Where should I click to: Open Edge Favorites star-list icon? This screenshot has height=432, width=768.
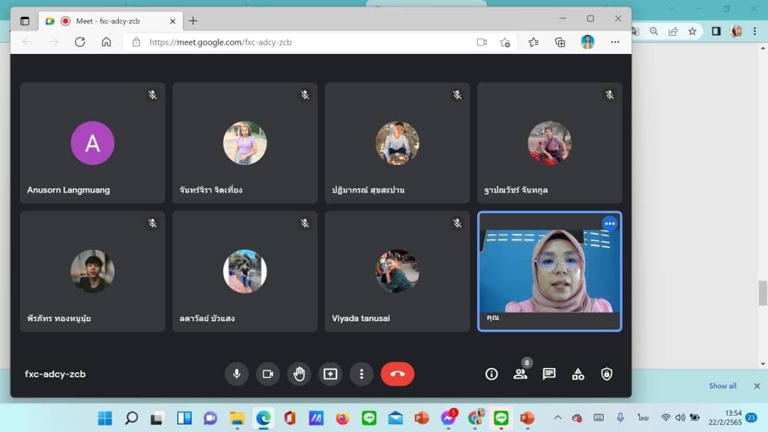(533, 42)
